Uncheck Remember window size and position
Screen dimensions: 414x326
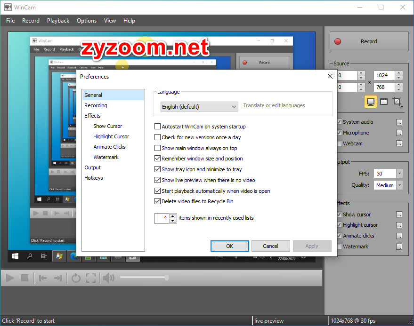point(157,159)
